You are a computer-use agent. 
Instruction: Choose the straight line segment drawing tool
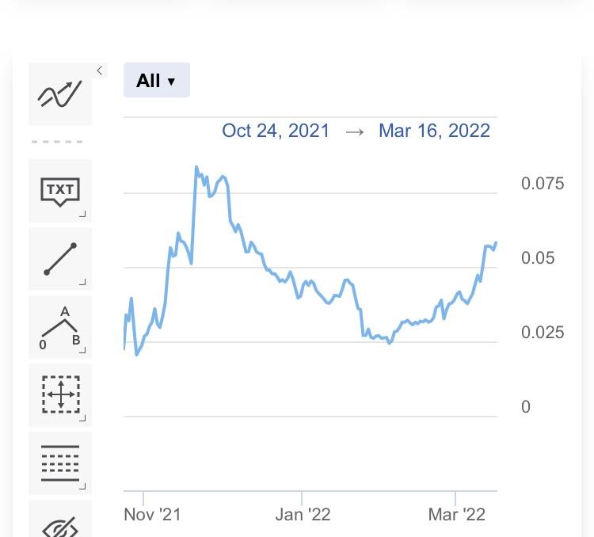click(x=60, y=259)
